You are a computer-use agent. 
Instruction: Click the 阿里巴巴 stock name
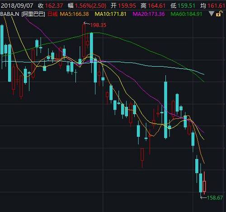coord(33,14)
